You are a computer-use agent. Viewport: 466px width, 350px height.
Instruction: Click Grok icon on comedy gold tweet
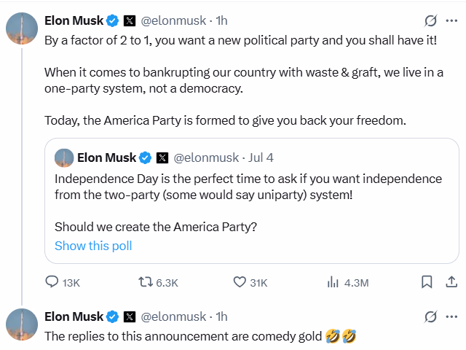(430, 316)
